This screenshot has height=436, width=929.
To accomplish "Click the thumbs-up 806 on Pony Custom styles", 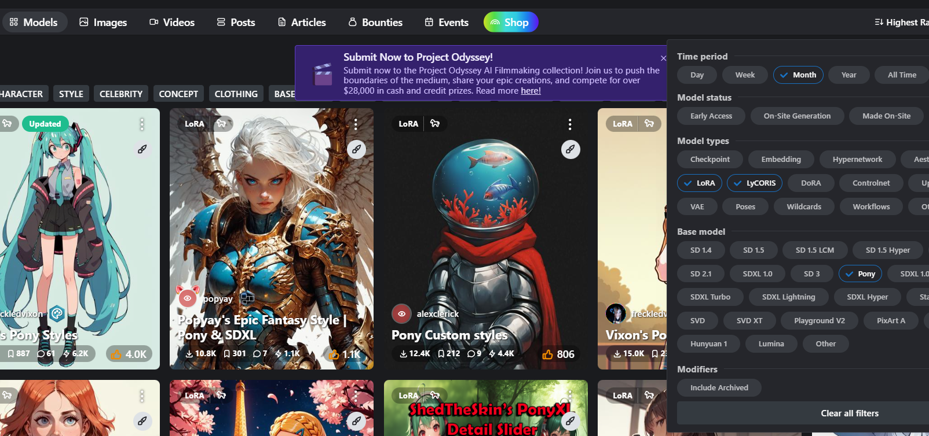I will pos(558,354).
